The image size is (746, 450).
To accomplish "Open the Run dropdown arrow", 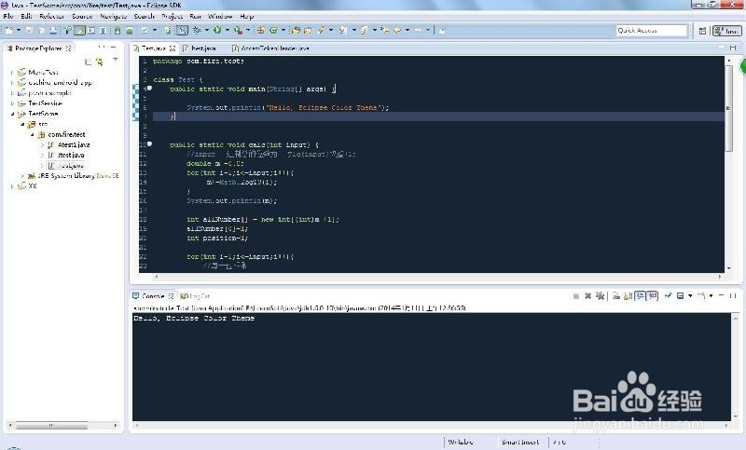I will click(x=228, y=31).
